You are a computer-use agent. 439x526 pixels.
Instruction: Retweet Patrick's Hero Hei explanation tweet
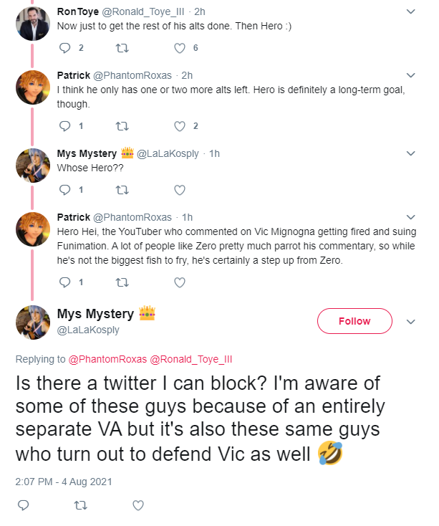(x=122, y=283)
